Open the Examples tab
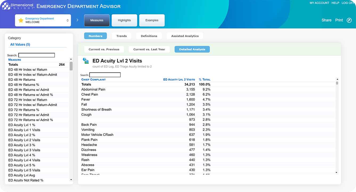The width and height of the screenshot is (356, 192). [x=152, y=20]
